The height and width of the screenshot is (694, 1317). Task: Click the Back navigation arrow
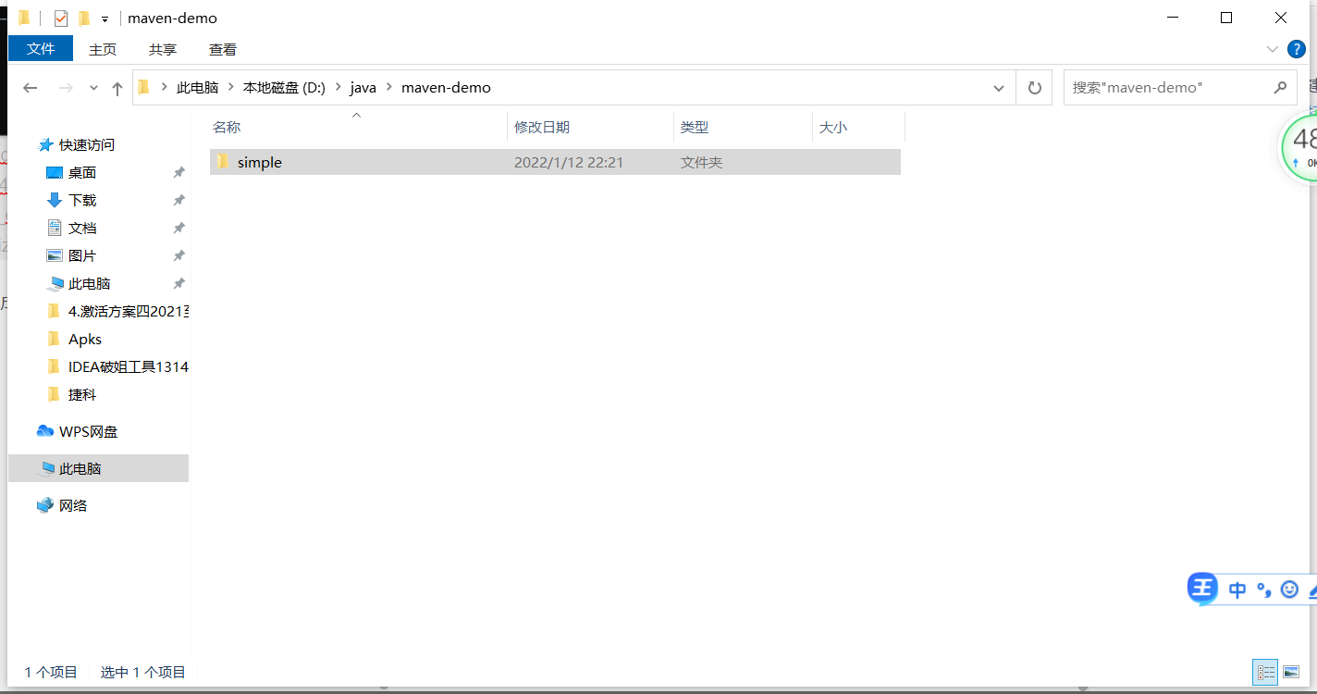pyautogui.click(x=31, y=88)
